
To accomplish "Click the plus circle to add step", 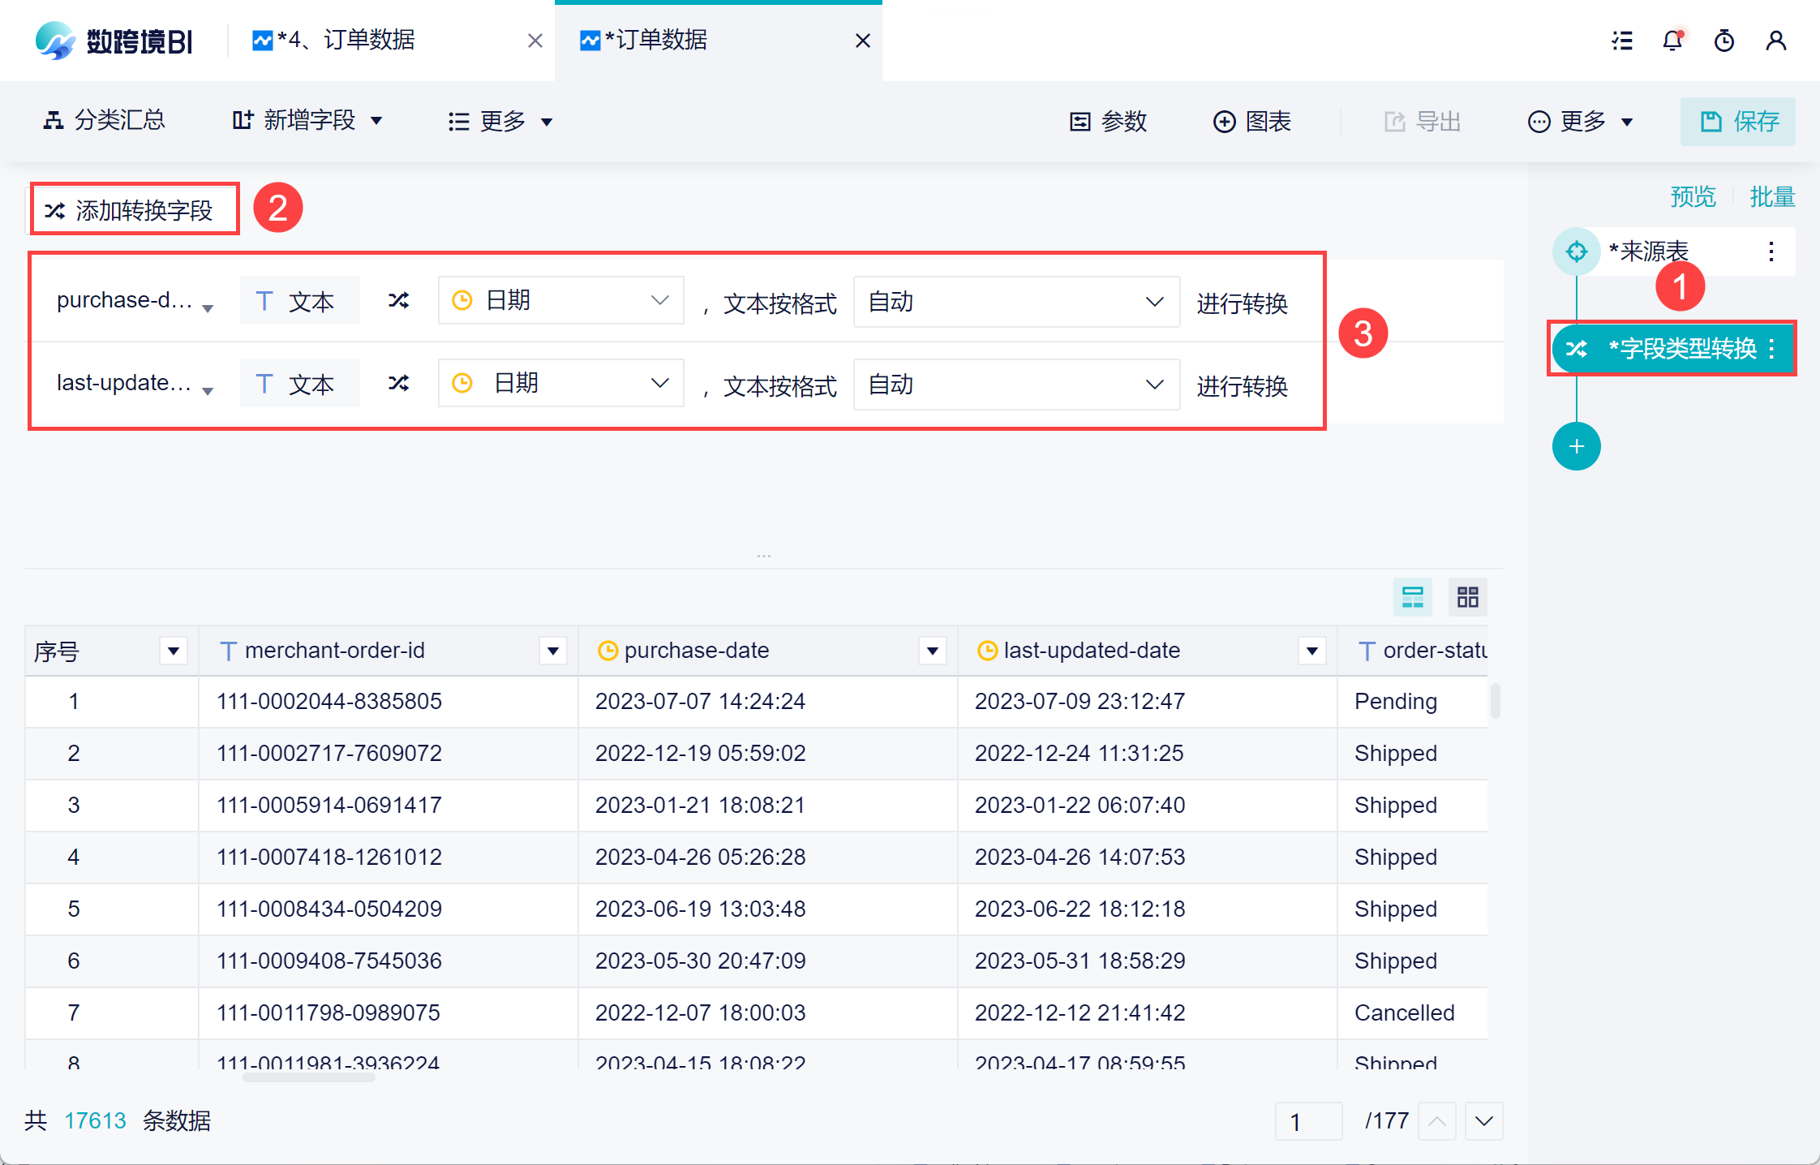I will [1576, 446].
